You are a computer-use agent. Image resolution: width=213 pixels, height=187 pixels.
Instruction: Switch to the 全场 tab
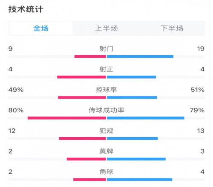click(x=41, y=28)
